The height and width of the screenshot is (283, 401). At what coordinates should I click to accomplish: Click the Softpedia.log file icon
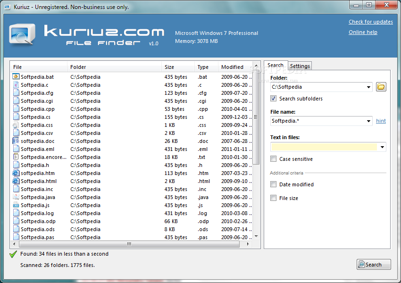click(x=16, y=213)
